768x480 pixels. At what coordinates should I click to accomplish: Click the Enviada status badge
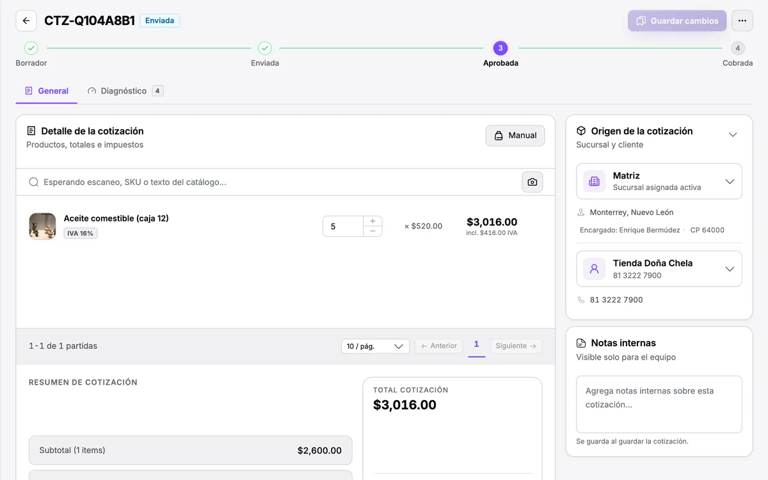pyautogui.click(x=160, y=20)
